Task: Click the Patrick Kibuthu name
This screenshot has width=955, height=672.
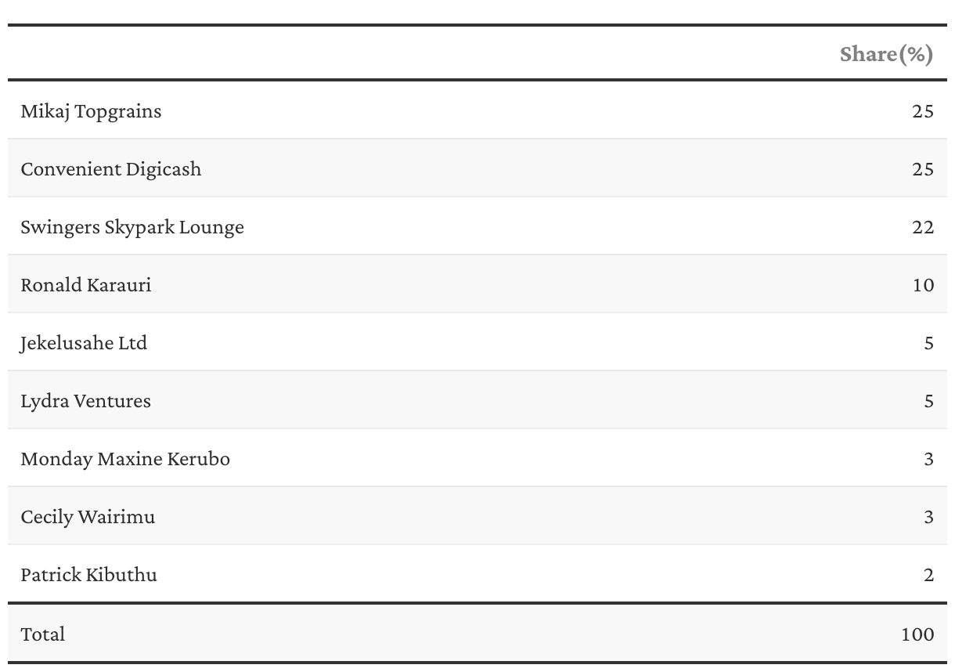Action: (88, 574)
